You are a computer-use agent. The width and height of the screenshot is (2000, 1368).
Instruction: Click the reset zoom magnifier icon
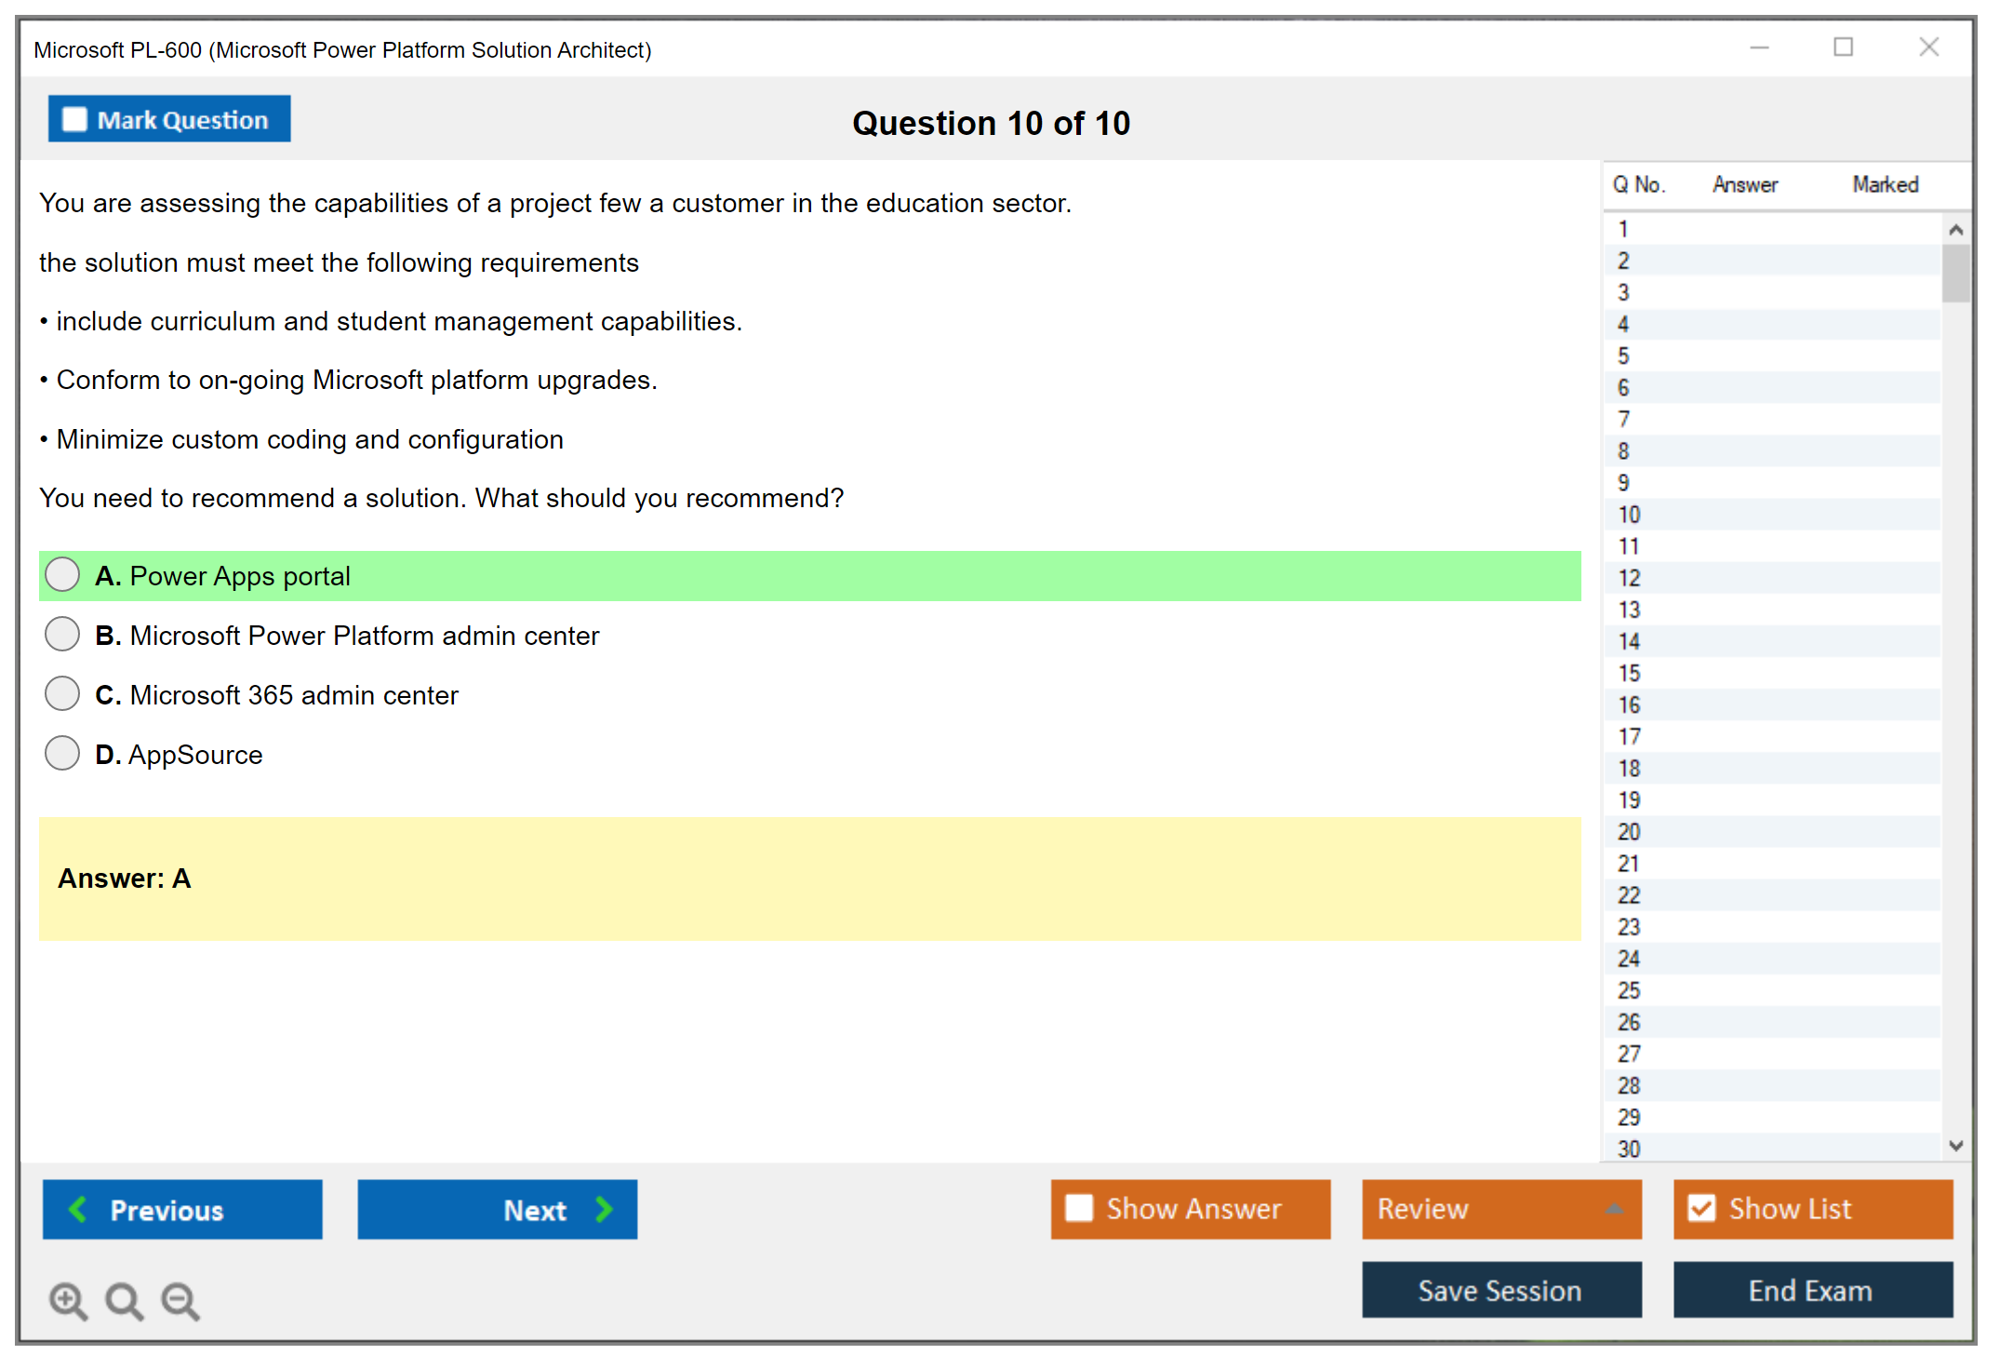124,1300
